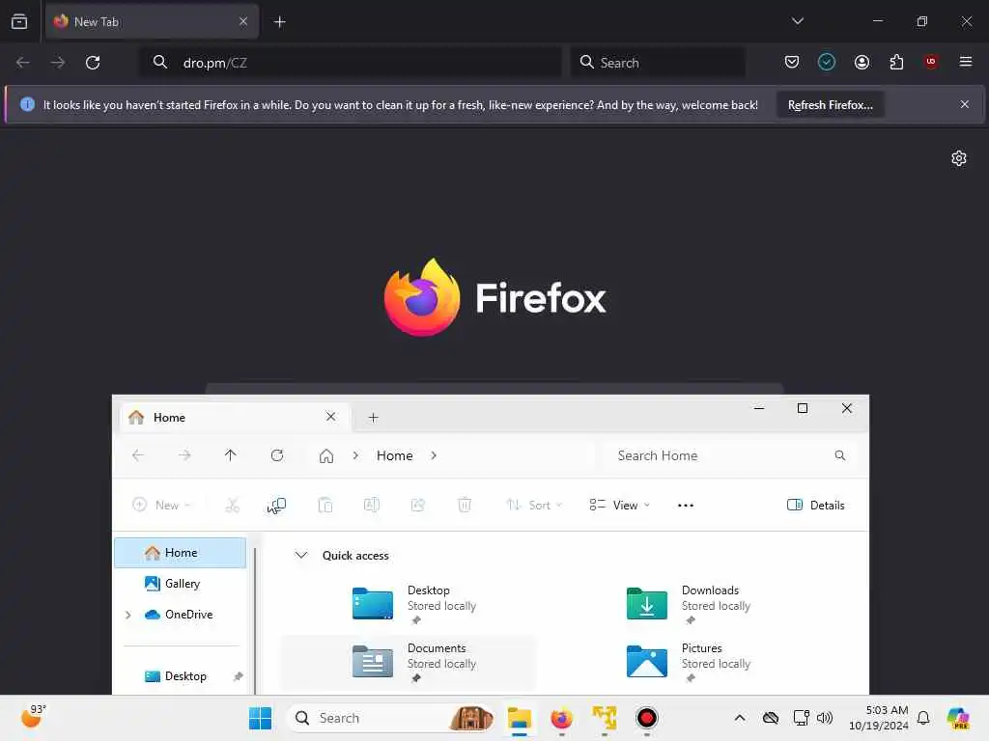The height and width of the screenshot is (741, 989).
Task: Open Firefox Extensions puzzle icon
Action: point(896,62)
